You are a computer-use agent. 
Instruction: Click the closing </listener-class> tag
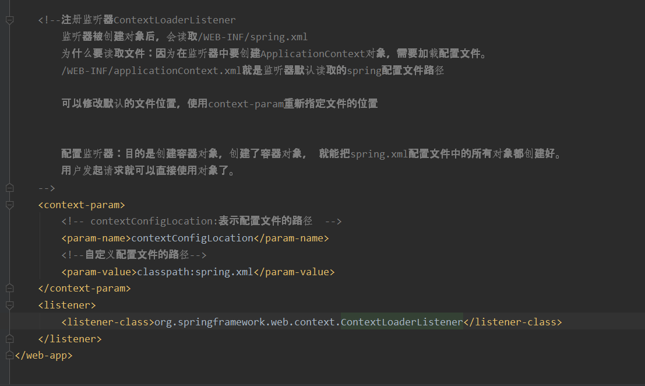[x=513, y=322]
